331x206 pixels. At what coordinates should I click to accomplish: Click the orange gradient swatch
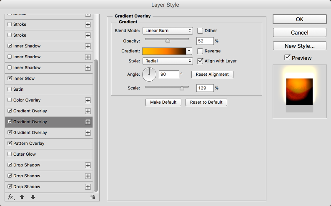164,51
